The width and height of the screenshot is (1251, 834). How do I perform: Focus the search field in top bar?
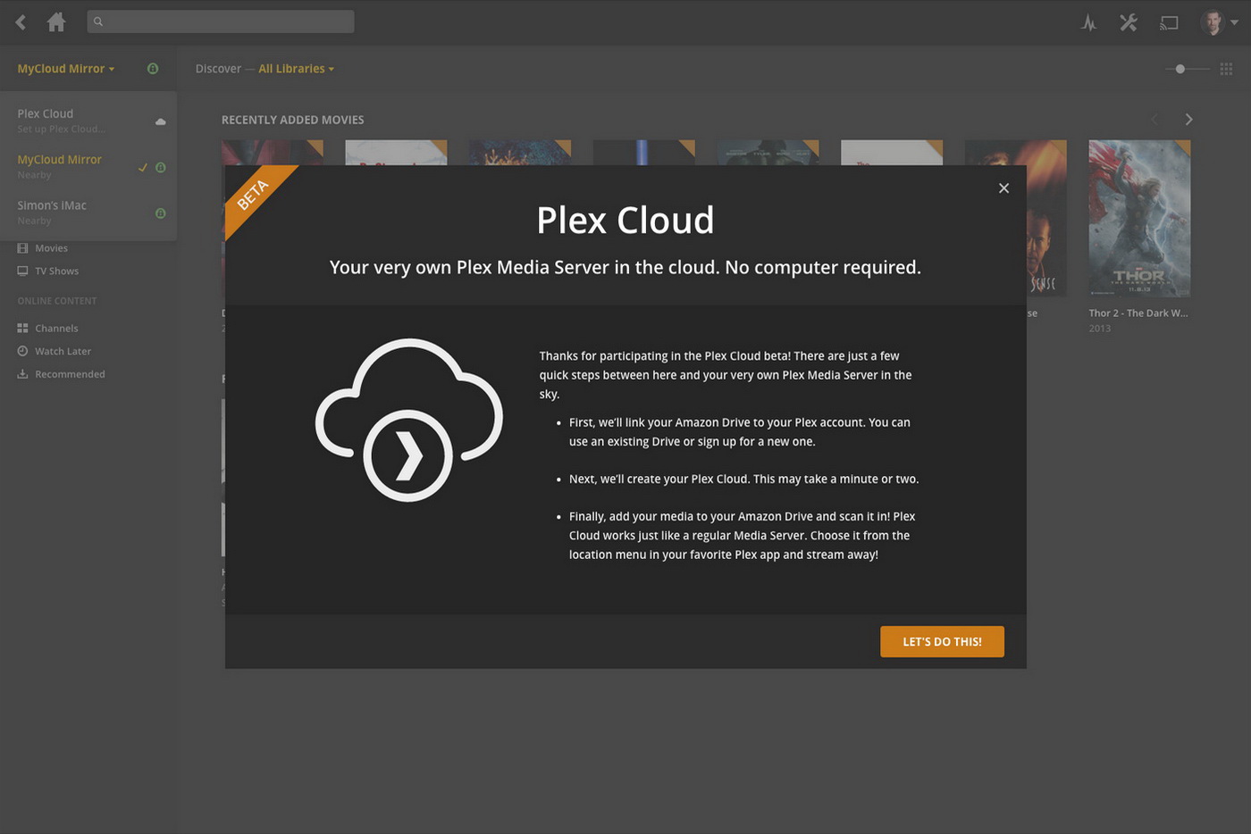[221, 21]
